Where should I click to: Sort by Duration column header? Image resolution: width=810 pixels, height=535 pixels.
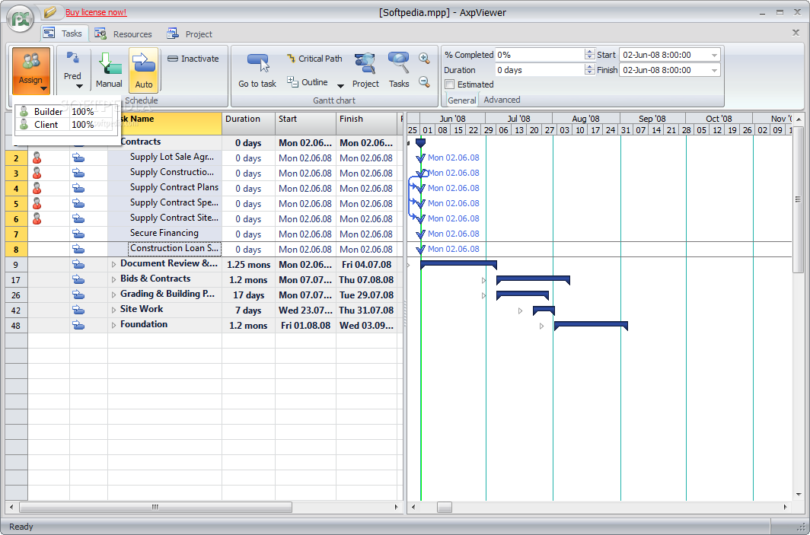(248, 123)
